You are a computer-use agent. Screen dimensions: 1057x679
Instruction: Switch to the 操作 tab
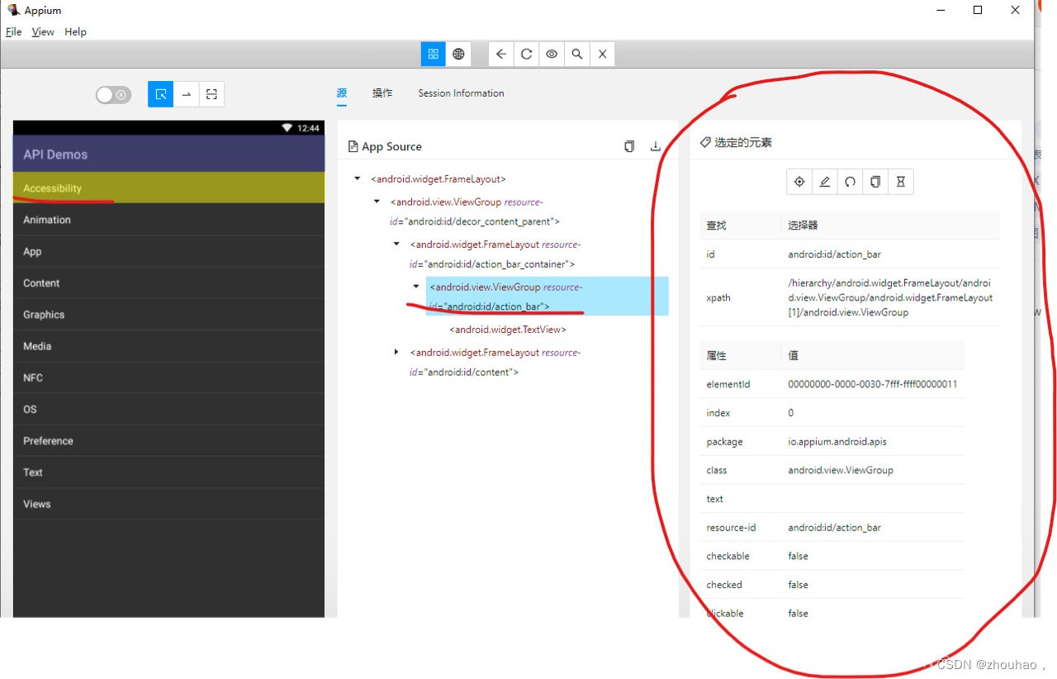382,93
